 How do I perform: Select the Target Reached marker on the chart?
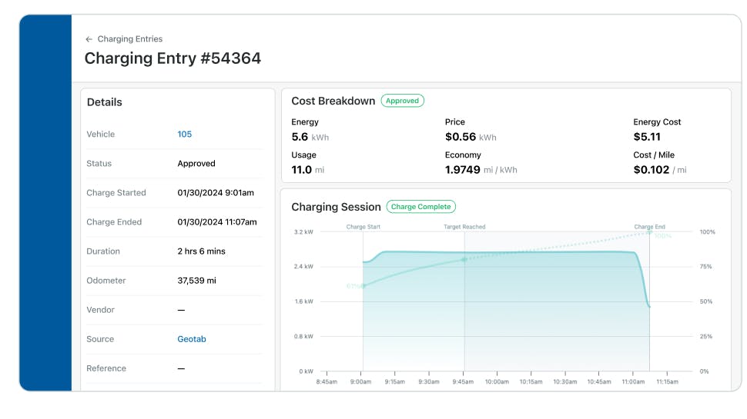coord(464,228)
